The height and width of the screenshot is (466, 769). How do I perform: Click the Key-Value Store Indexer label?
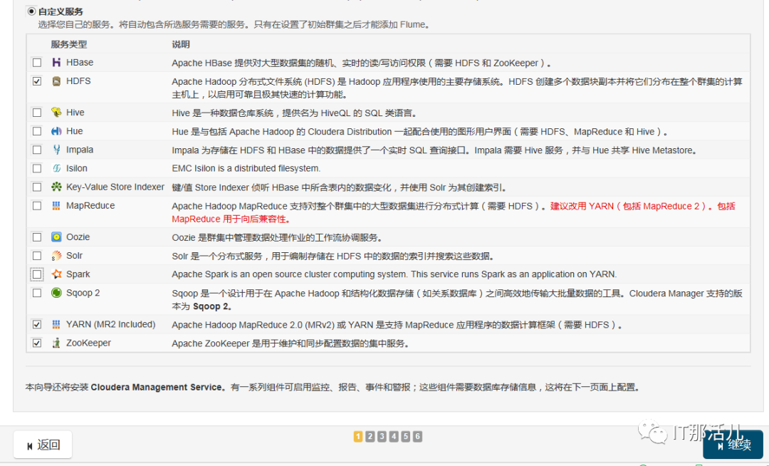[115, 187]
